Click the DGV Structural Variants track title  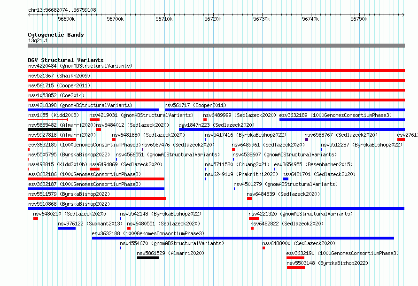66,60
